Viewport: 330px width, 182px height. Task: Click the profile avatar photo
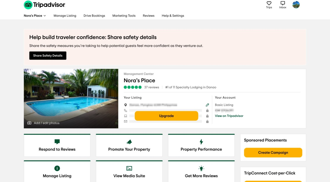coord(296,4)
